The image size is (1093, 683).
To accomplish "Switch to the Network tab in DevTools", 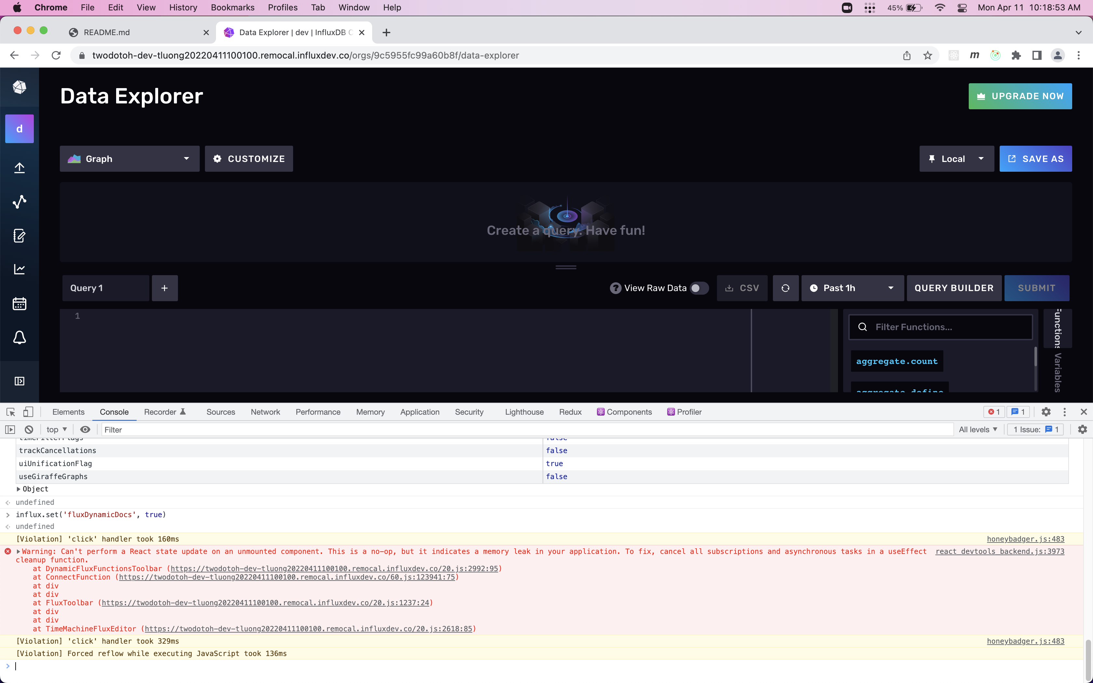I will (x=265, y=412).
